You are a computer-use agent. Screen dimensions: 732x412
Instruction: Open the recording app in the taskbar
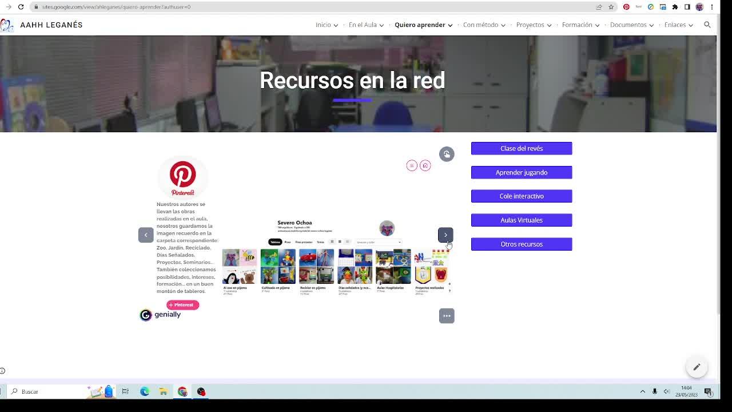pyautogui.click(x=201, y=391)
